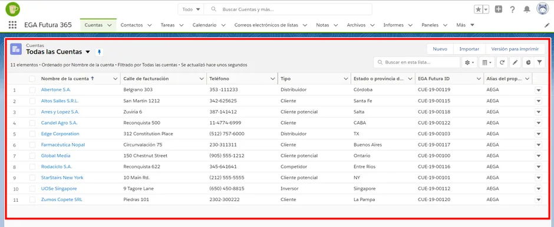Check the box for Arres y Lopez S.A.

click(32, 112)
